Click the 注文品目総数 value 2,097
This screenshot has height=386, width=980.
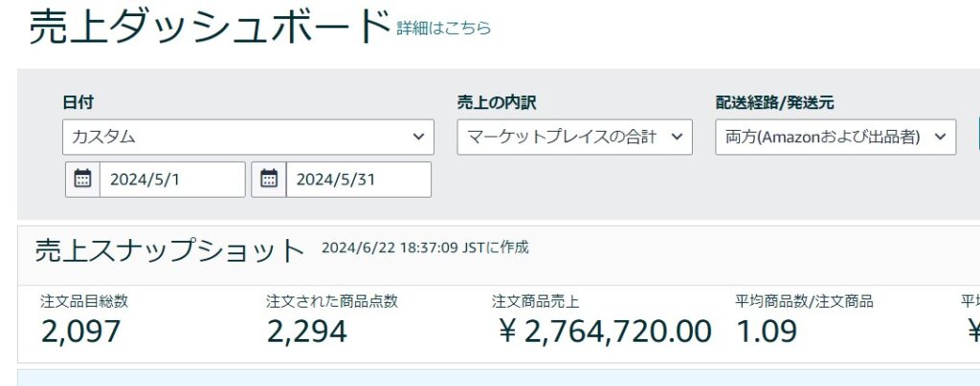(81, 332)
